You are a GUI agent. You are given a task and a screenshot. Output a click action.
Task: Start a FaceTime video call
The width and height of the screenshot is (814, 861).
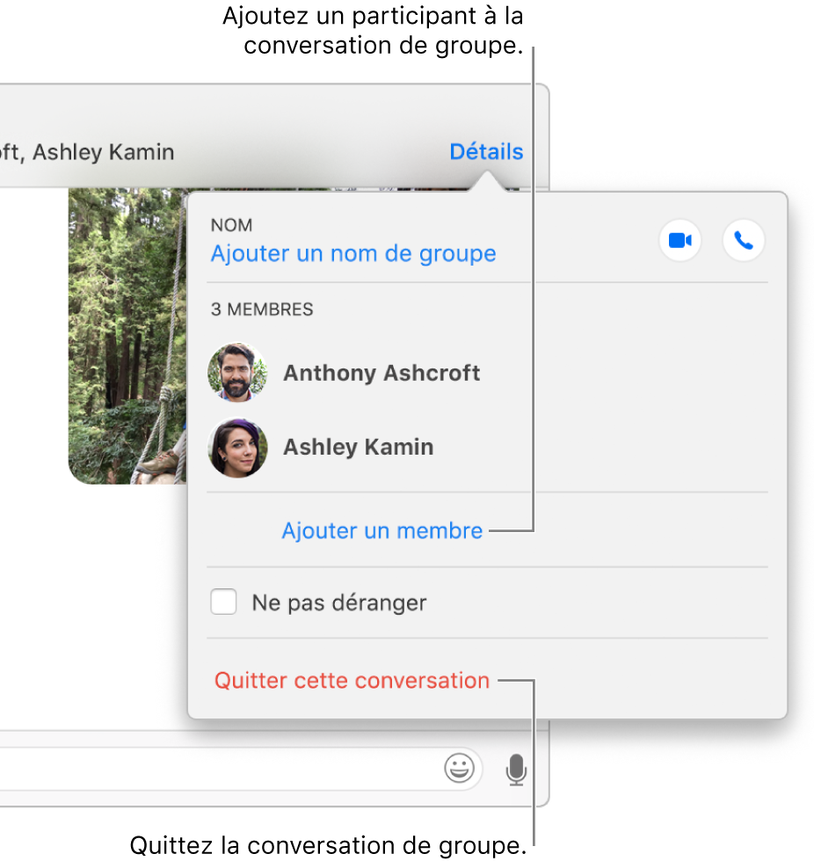(x=680, y=241)
